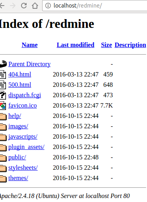Open the Parent Directory link
This screenshot has width=147, height=202.
pos(29,64)
